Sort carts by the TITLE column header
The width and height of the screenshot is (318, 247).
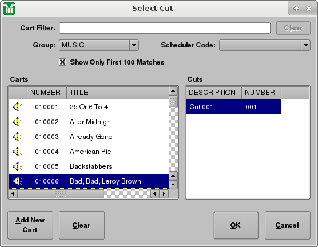click(118, 93)
